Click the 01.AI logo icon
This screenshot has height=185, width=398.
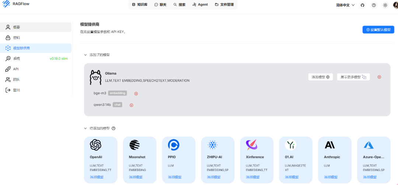click(x=290, y=145)
